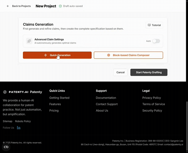Open the Terms of Service link
Image resolution: width=188 pixels, height=153 pixels.
[154, 104]
